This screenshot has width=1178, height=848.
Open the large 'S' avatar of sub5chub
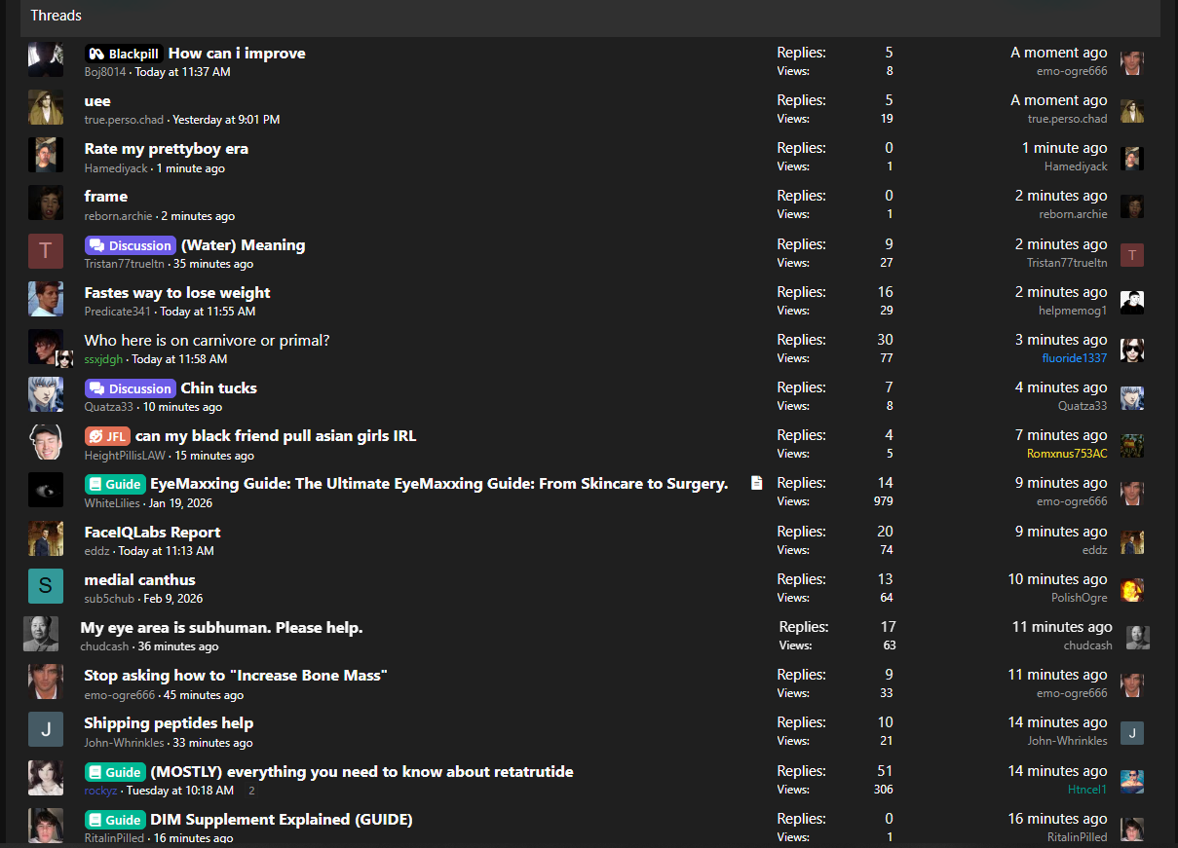(46, 586)
